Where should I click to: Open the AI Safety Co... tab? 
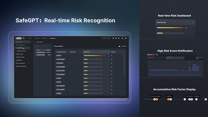click(53, 38)
